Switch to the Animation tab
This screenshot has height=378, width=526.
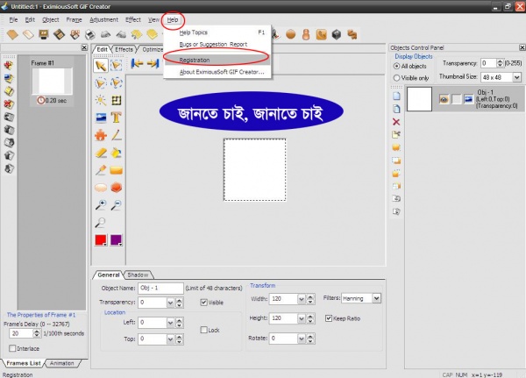61,363
